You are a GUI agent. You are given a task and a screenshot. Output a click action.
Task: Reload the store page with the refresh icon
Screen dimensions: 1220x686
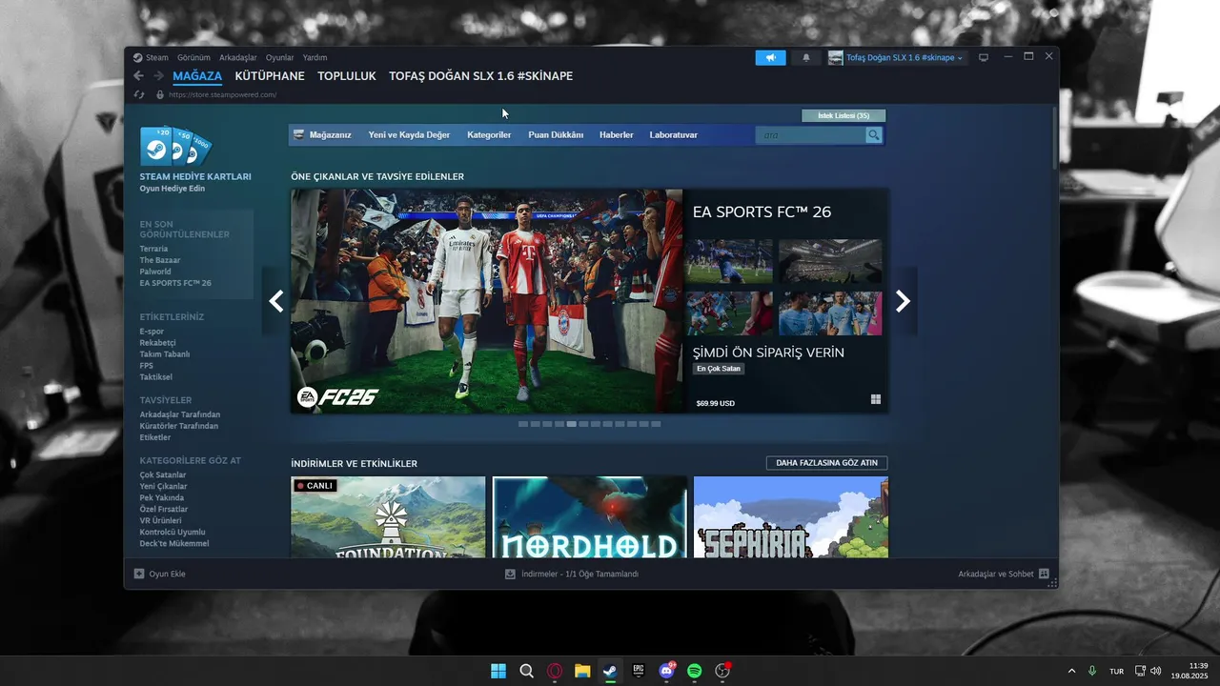pyautogui.click(x=139, y=94)
